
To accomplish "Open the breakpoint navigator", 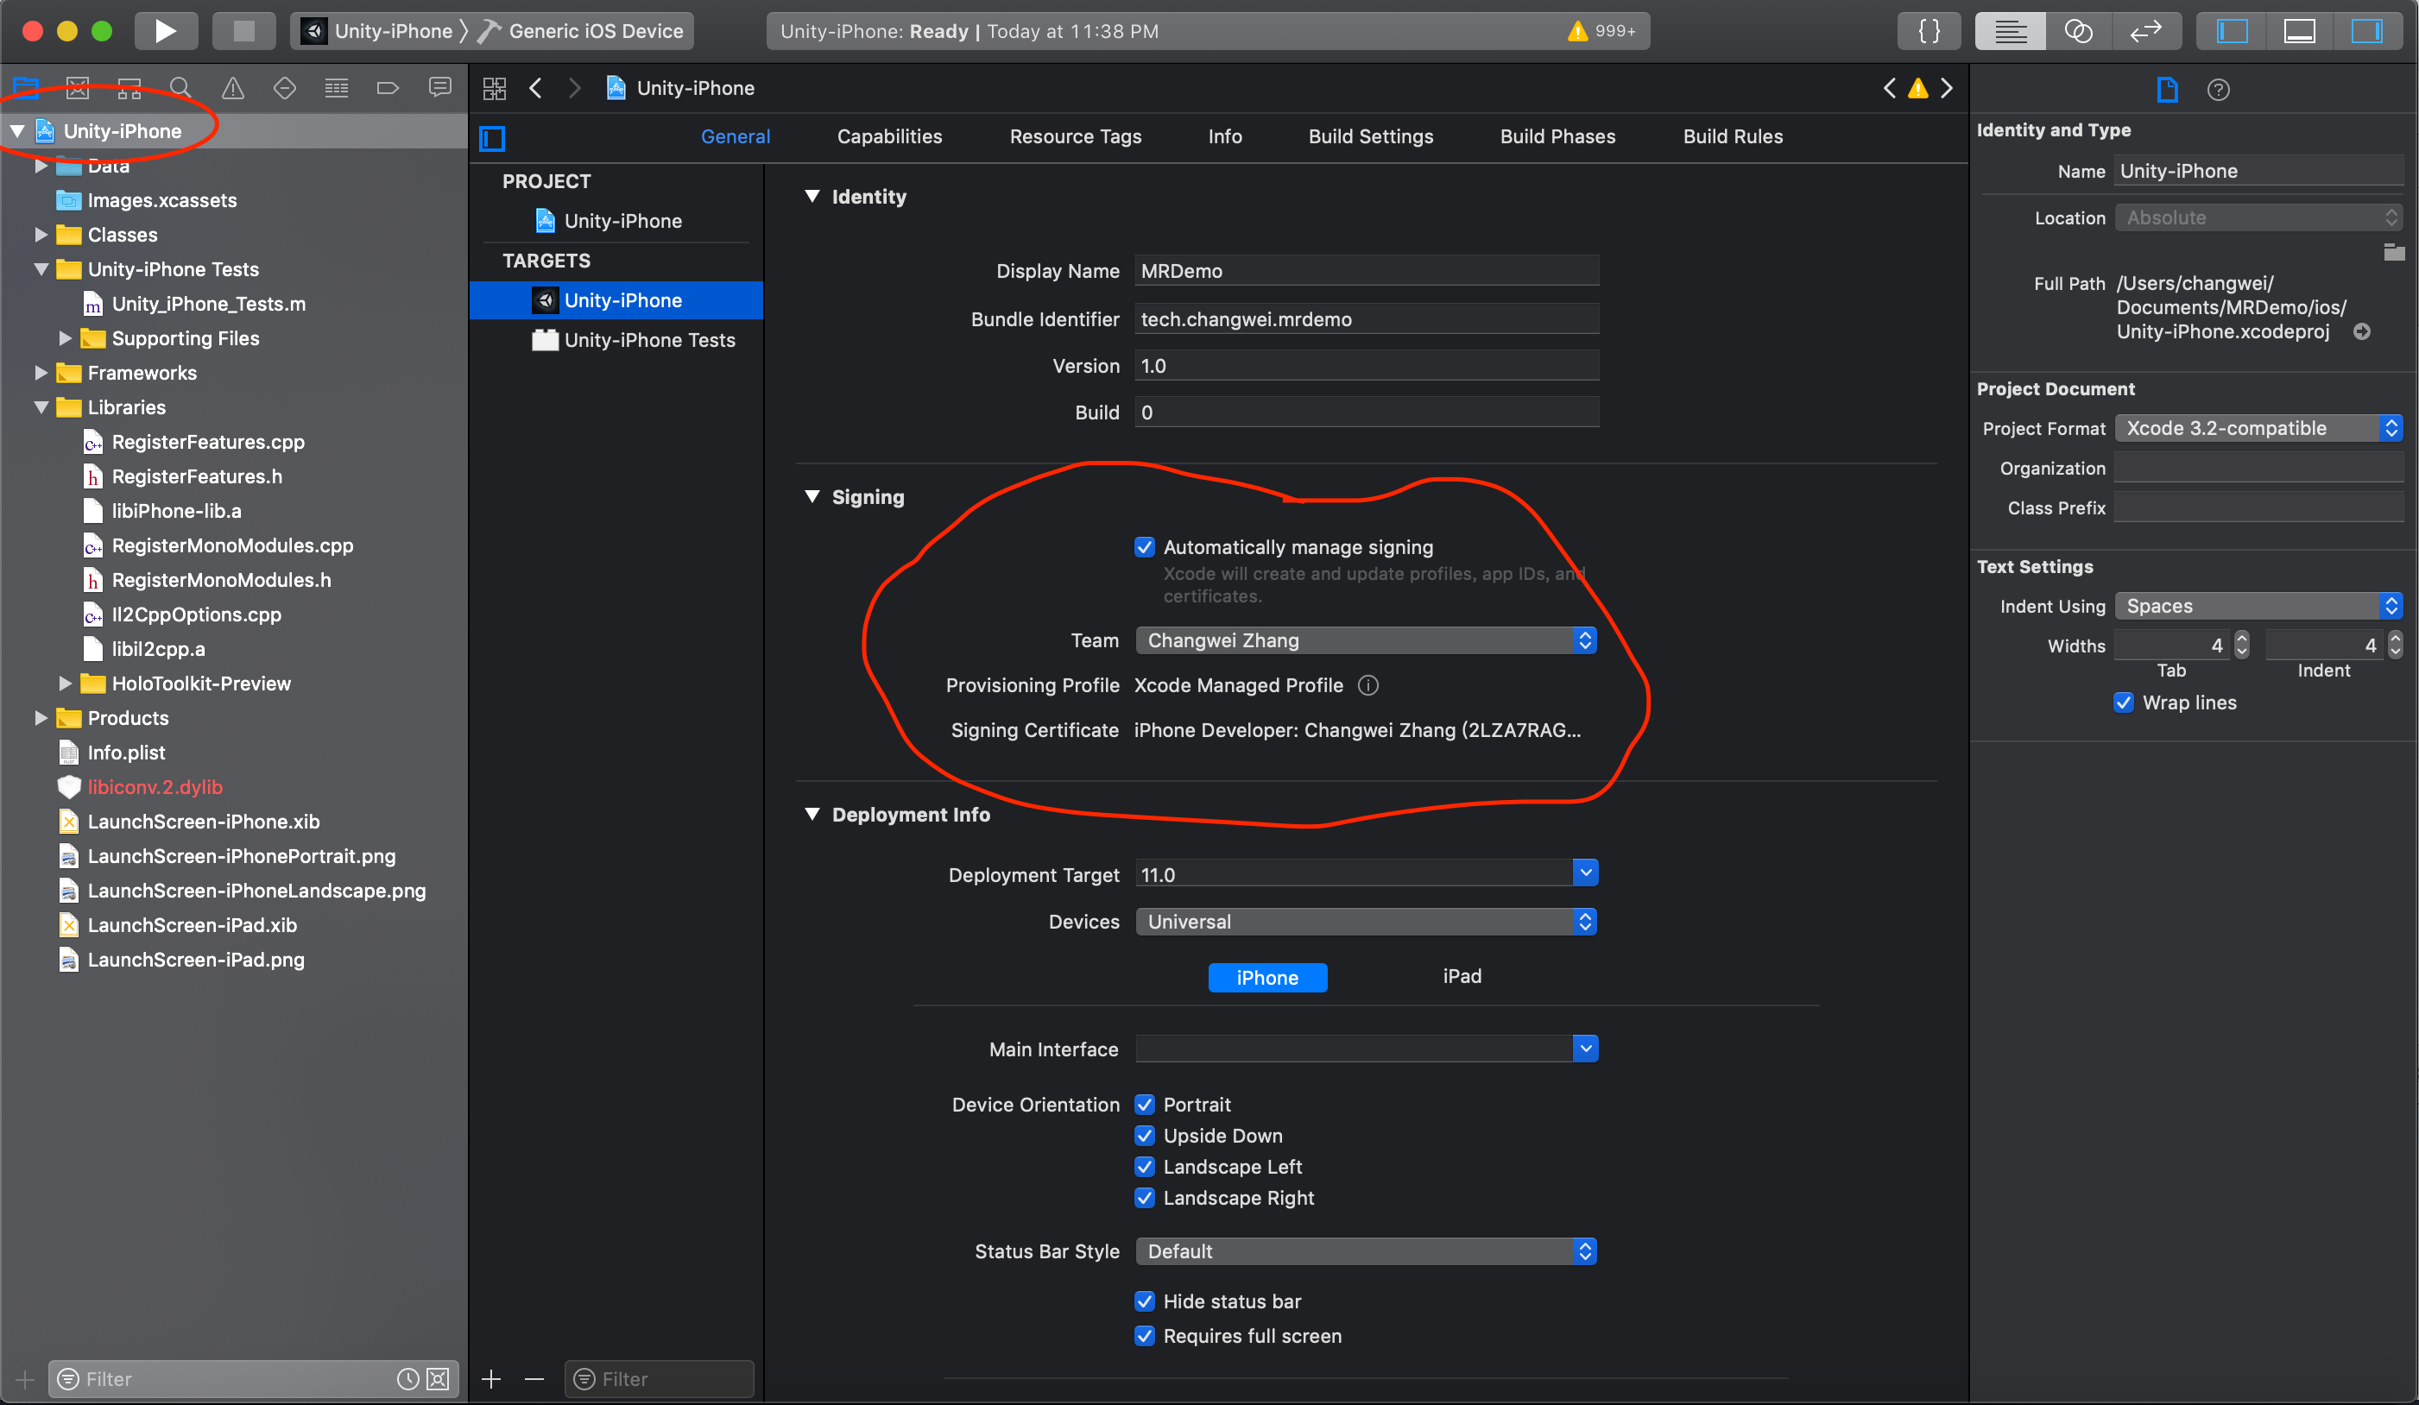I will [388, 88].
